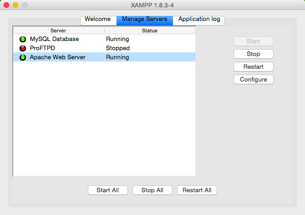Close the XAMPP window with red button

6,5
